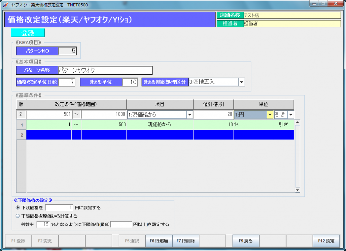Click the 値引/割引 amount field showing 20

(x=213, y=115)
